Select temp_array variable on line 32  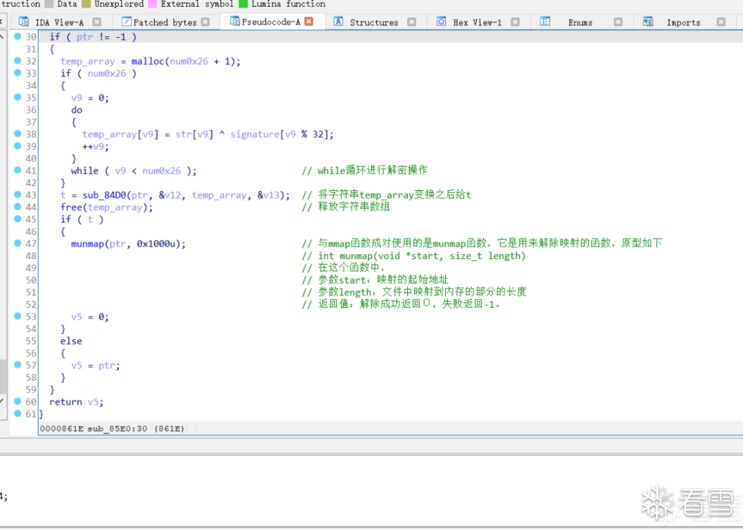coord(87,62)
